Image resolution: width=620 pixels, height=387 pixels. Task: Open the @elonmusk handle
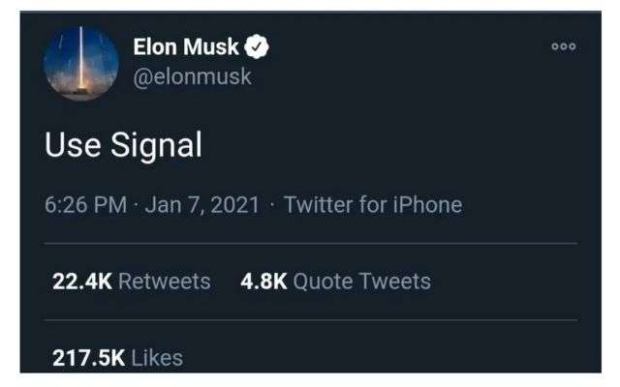tap(192, 77)
